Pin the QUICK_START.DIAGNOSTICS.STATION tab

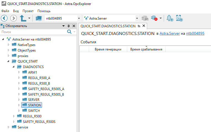pyautogui.click(x=139, y=26)
